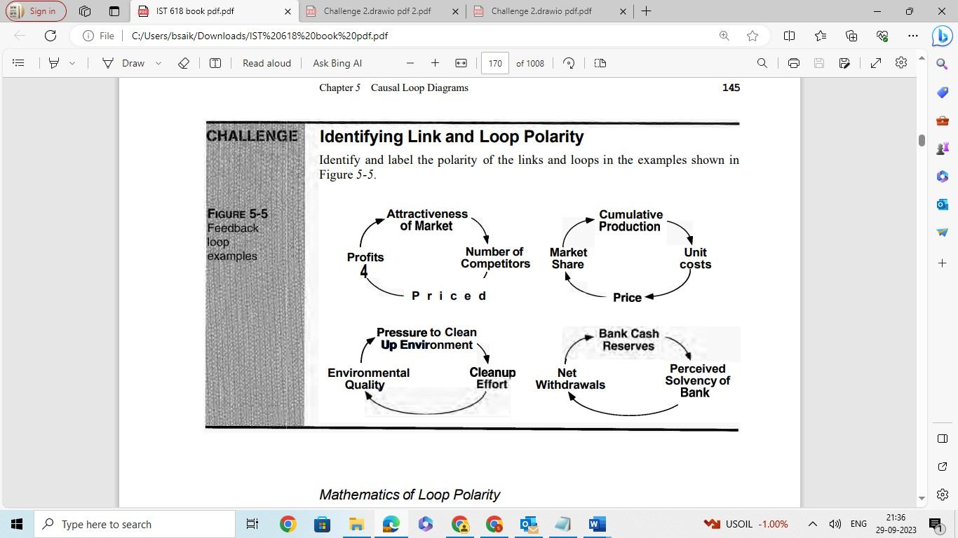Image resolution: width=958 pixels, height=538 pixels.
Task: Click the page number input field
Action: point(494,63)
